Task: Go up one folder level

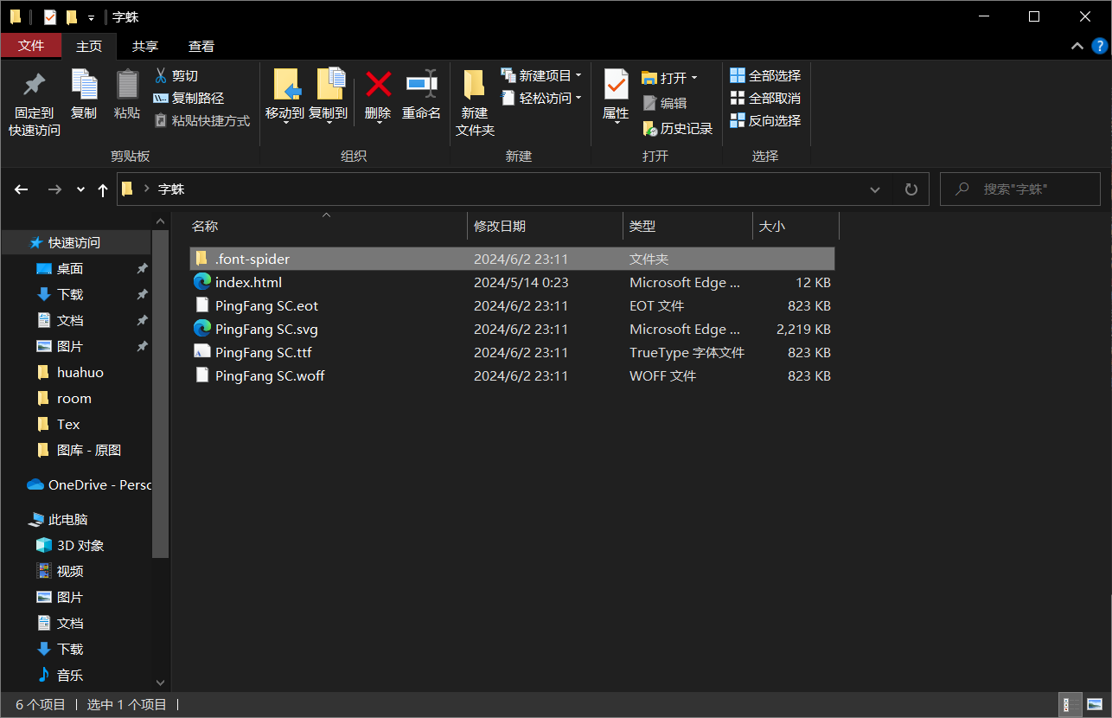Action: (x=103, y=189)
